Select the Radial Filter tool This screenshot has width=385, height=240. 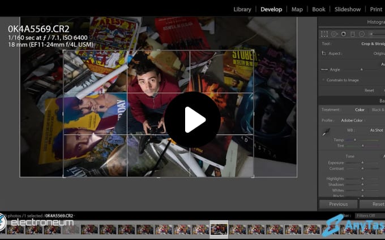click(x=362, y=34)
